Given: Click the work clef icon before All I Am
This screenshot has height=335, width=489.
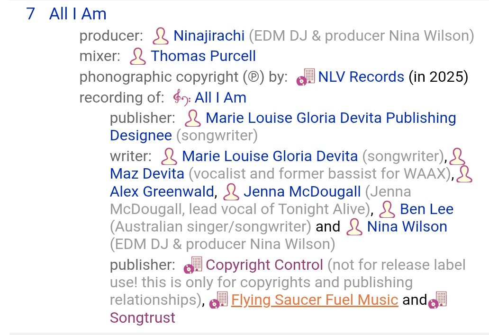Looking at the screenshot, I should pyautogui.click(x=182, y=97).
